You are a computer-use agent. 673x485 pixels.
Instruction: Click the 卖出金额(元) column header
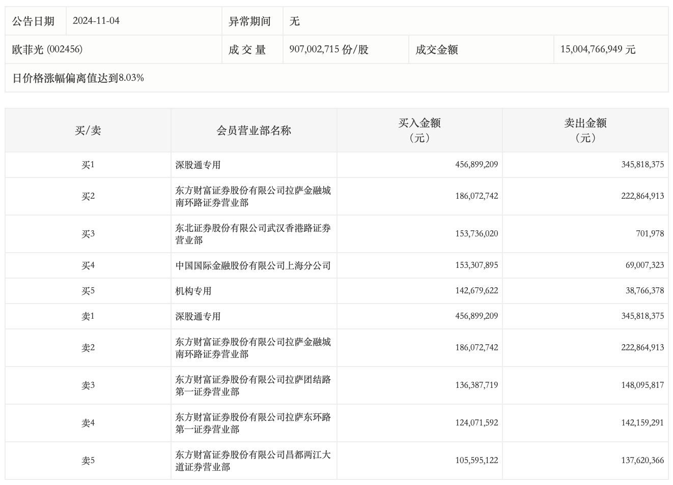585,131
